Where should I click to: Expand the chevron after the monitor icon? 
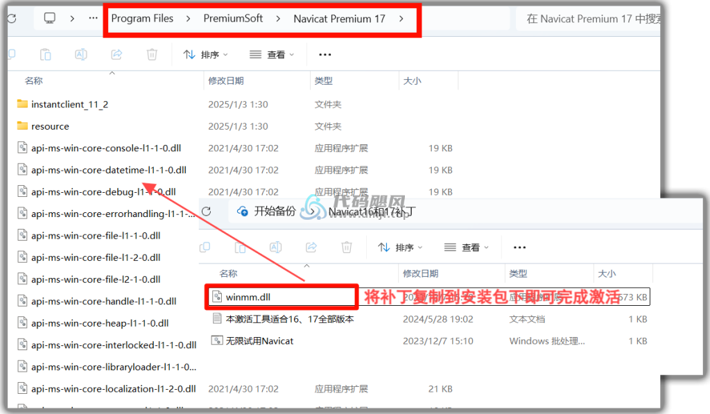click(x=72, y=18)
